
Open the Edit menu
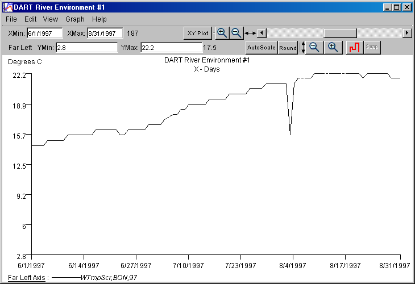[x=31, y=19]
